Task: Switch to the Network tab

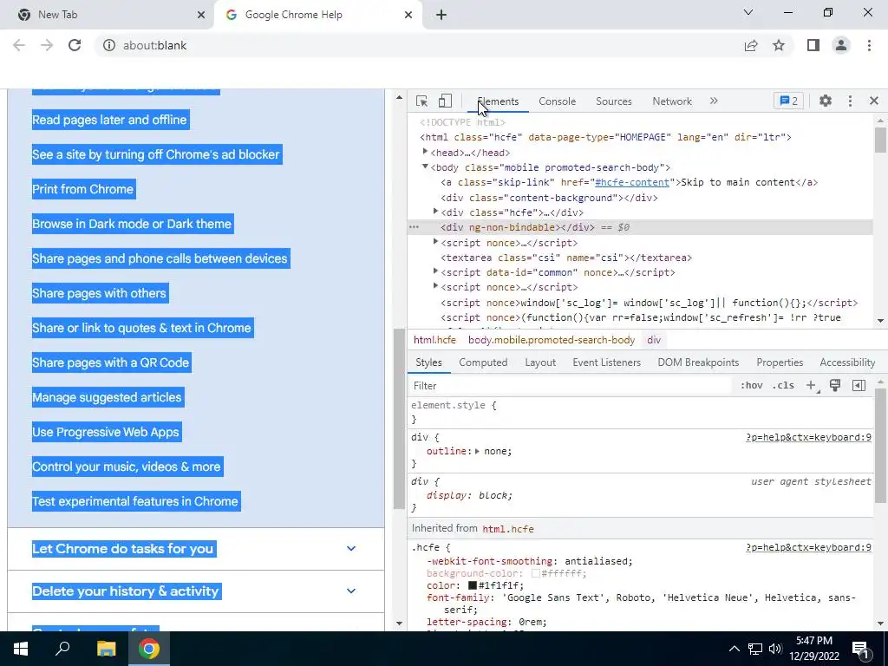Action: 672,101
